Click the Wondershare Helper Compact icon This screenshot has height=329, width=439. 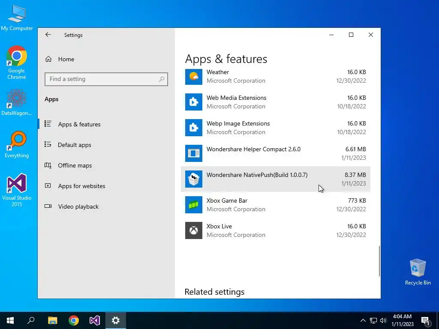click(193, 153)
